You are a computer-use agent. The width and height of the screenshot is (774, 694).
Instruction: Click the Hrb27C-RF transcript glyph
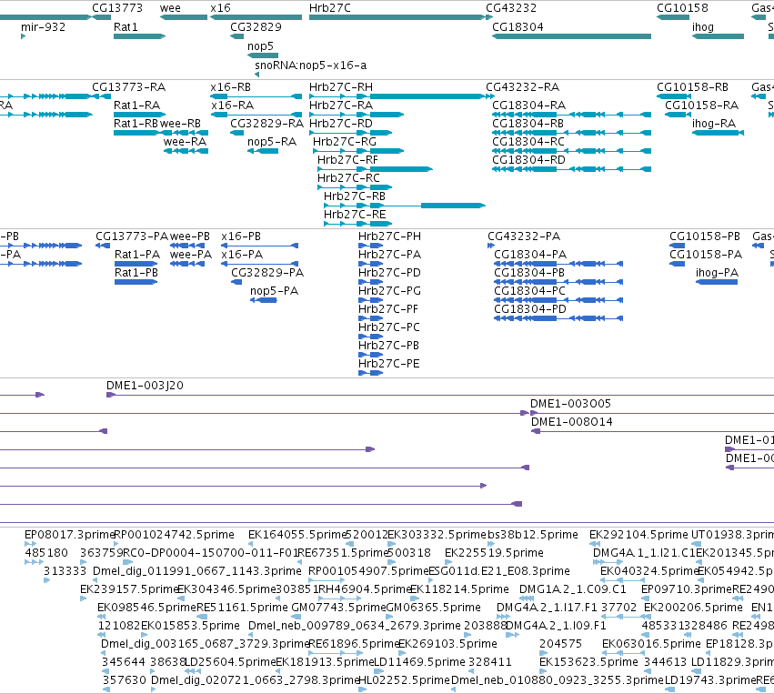coord(375,169)
